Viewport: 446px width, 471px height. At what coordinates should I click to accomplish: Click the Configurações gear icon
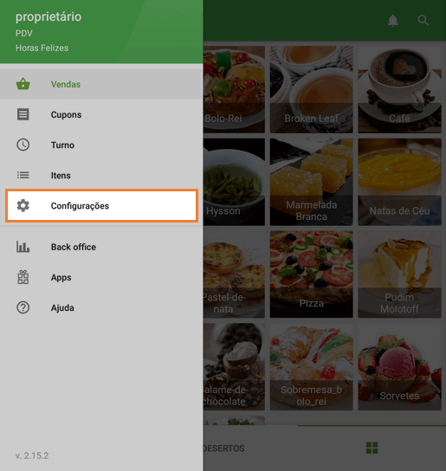click(23, 206)
